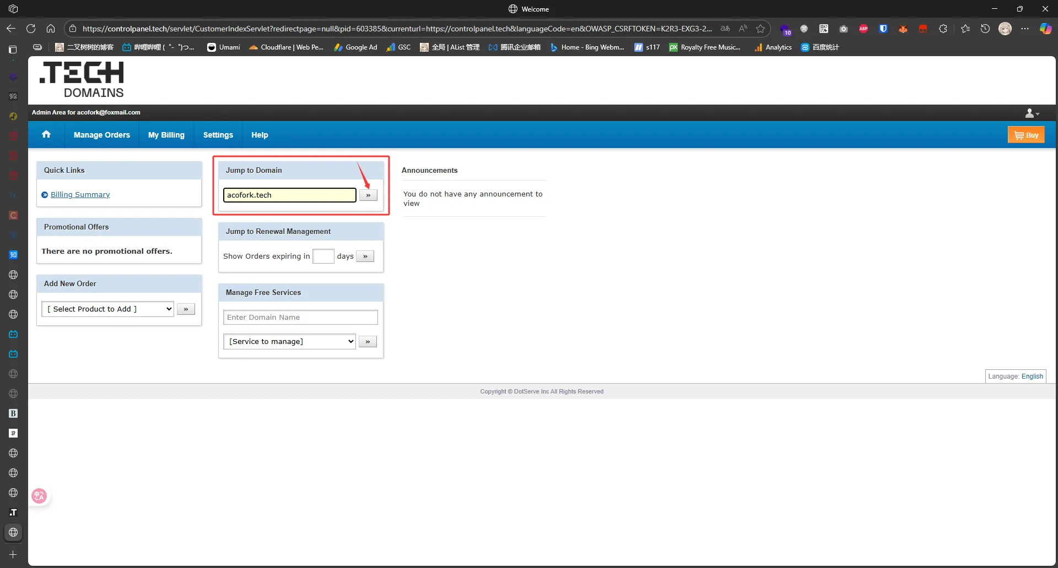Open the Settings menu
The width and height of the screenshot is (1058, 568).
218,135
